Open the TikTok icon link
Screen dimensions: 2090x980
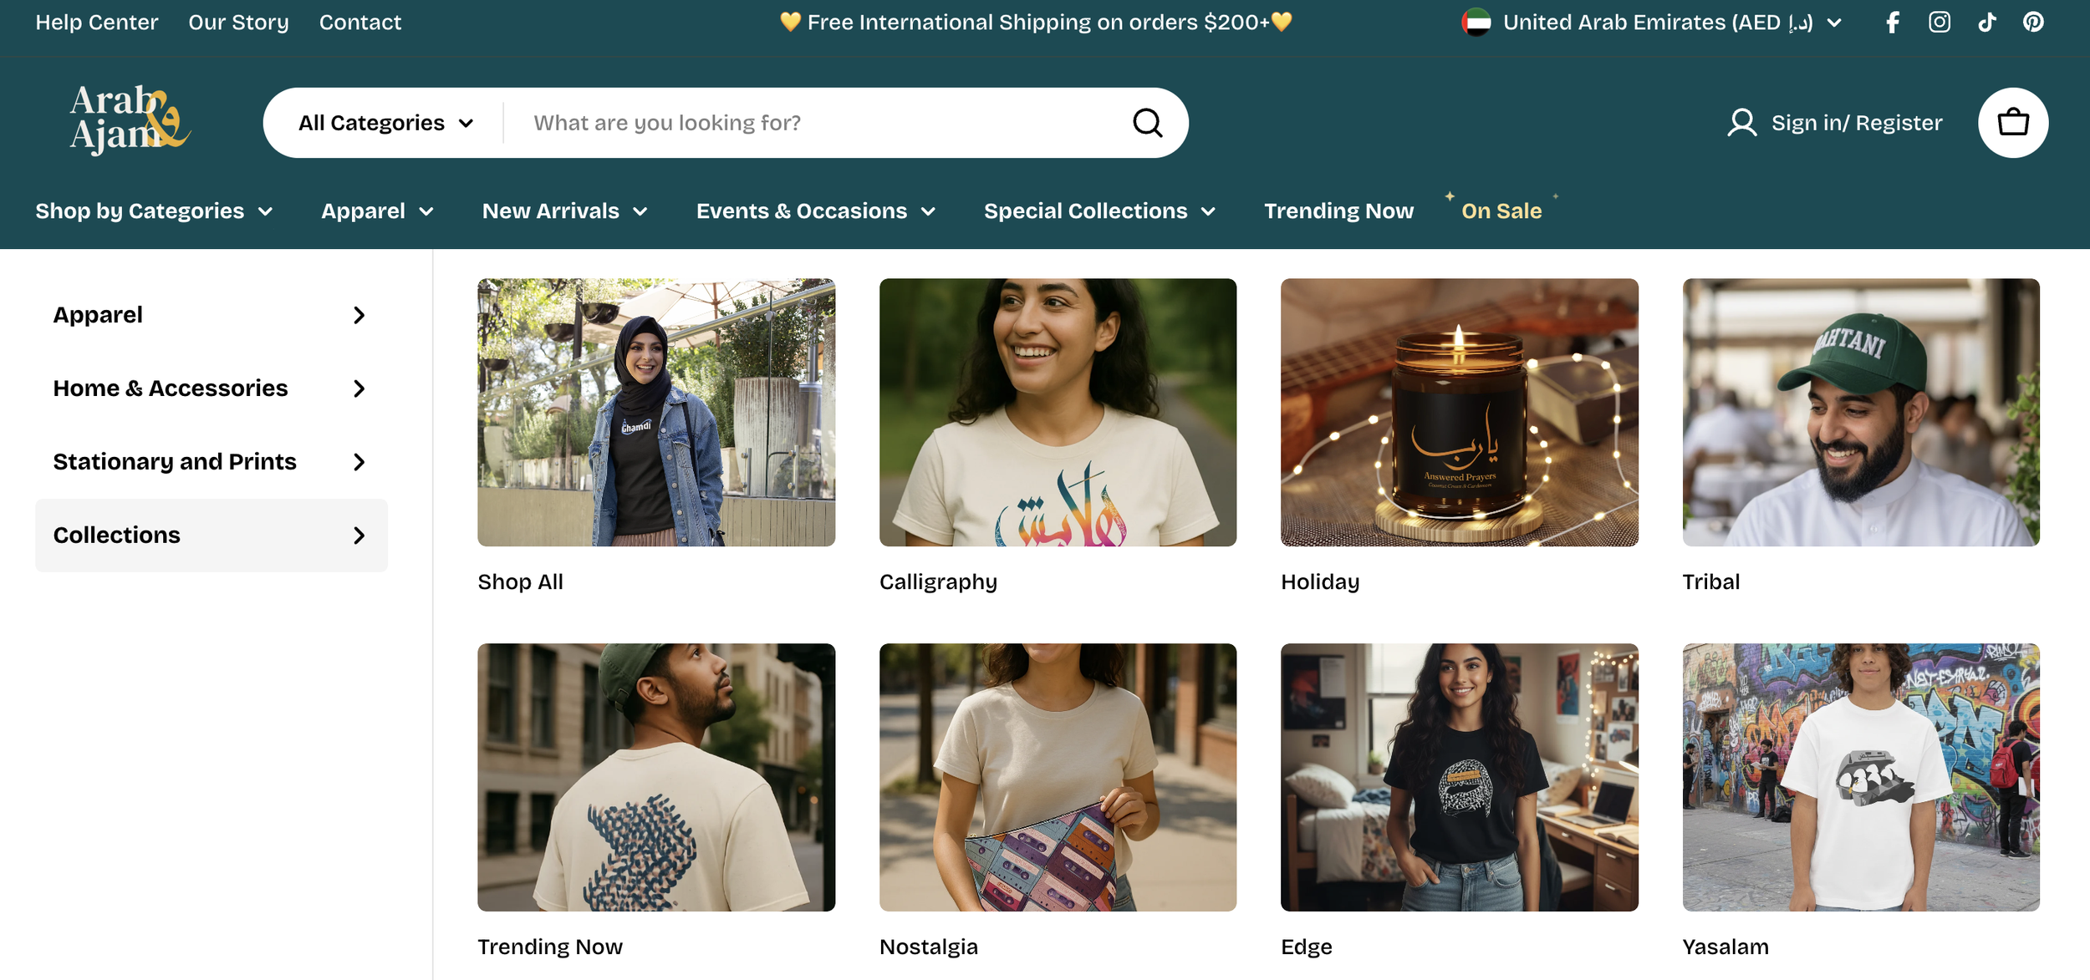[x=1987, y=23]
